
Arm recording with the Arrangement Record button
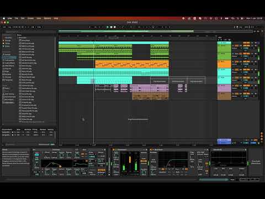point(115,27)
